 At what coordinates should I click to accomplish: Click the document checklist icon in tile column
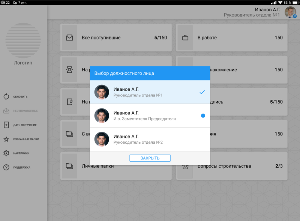[x=70, y=102]
